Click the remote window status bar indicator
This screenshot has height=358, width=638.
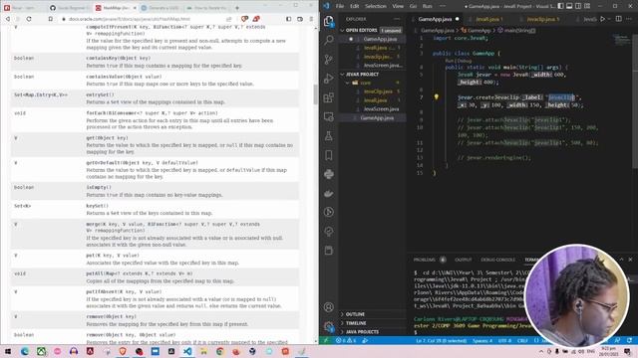tap(326, 340)
